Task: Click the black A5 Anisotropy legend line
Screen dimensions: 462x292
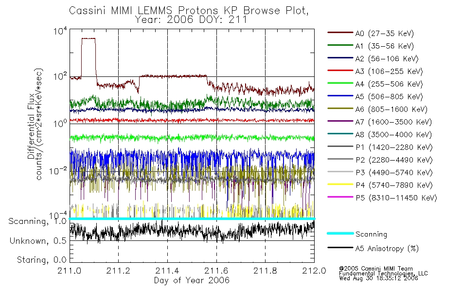Action: (340, 248)
